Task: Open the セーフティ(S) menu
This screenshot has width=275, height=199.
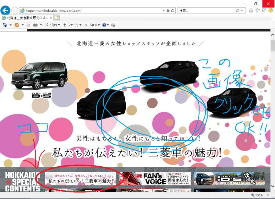Action: [72, 25]
